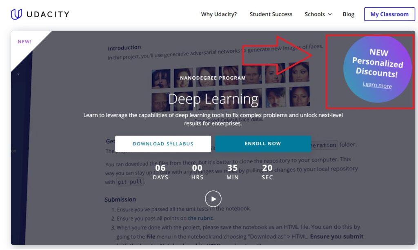The image size is (418, 250).
Task: Open the Schools dropdown menu
Action: (315, 14)
